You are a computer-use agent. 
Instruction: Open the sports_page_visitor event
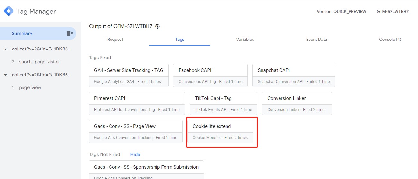point(40,62)
